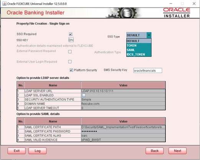200x160 pixels.
Task: Close the installer window
Action: coord(194,3)
